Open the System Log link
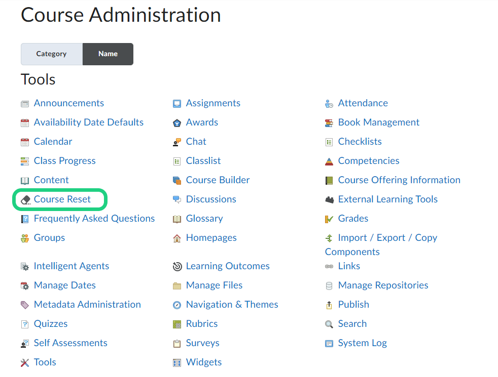Image resolution: width=498 pixels, height=377 pixels. (x=362, y=343)
